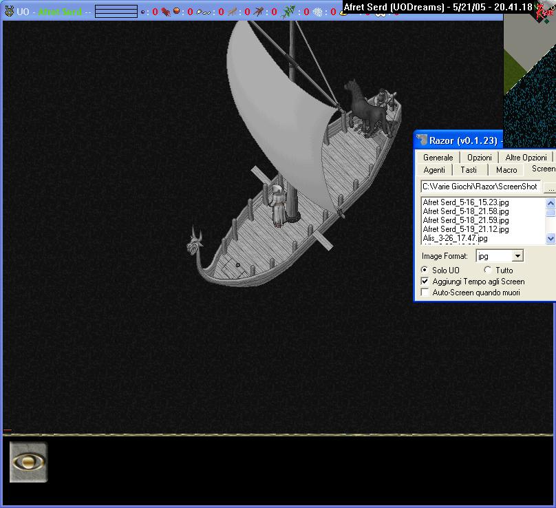Click the green nightshade plant reagent icon

point(288,12)
